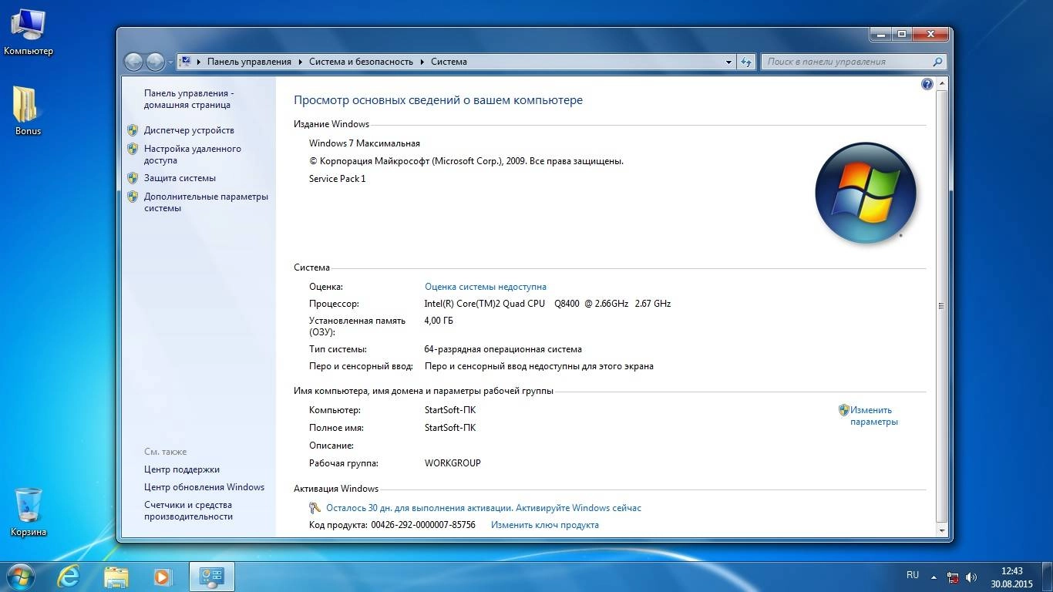Click shield icon beside Настройка удаленного доступа
1053x592 pixels.
[x=133, y=149]
